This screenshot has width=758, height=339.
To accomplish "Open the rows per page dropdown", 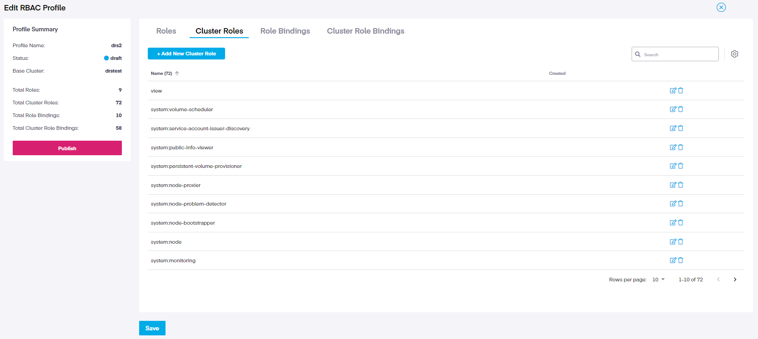I will point(658,280).
